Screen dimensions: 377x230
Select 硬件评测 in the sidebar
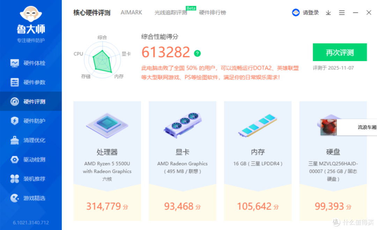(x=31, y=101)
